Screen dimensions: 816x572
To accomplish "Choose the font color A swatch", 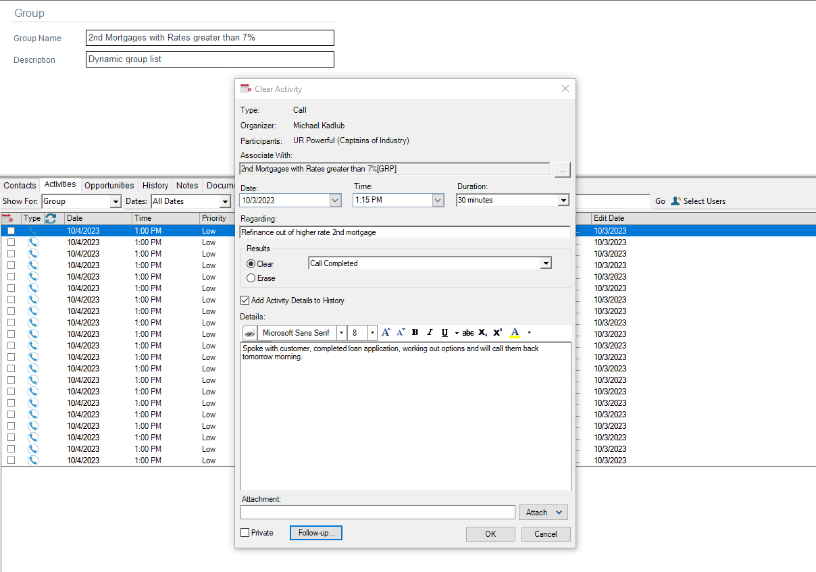I will (x=515, y=332).
